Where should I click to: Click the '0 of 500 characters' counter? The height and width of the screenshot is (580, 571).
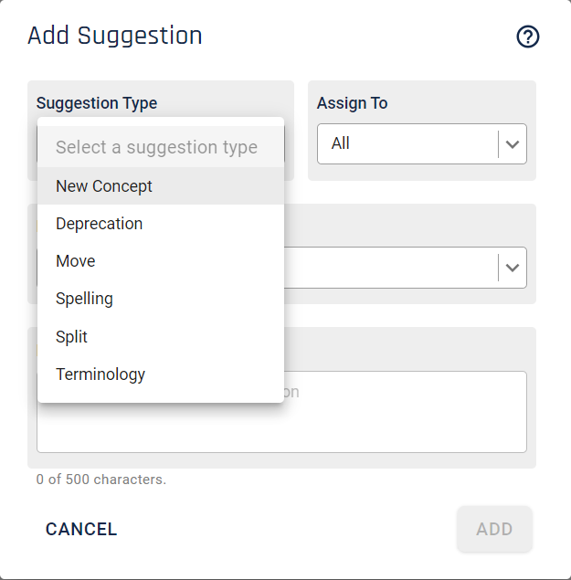pos(101,480)
